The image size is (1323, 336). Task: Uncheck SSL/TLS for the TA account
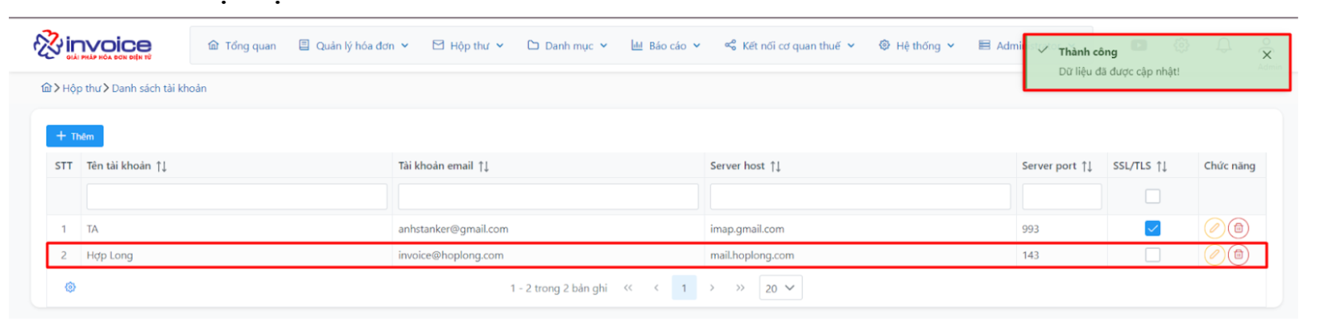(x=1152, y=228)
